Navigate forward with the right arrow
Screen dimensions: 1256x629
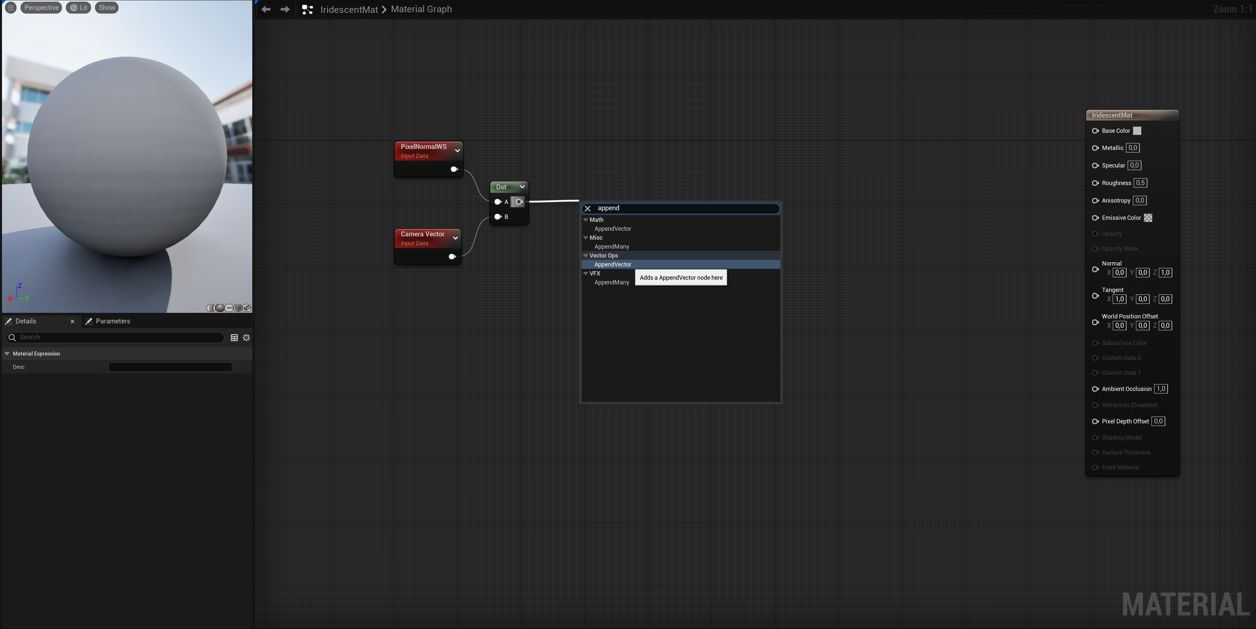(285, 9)
